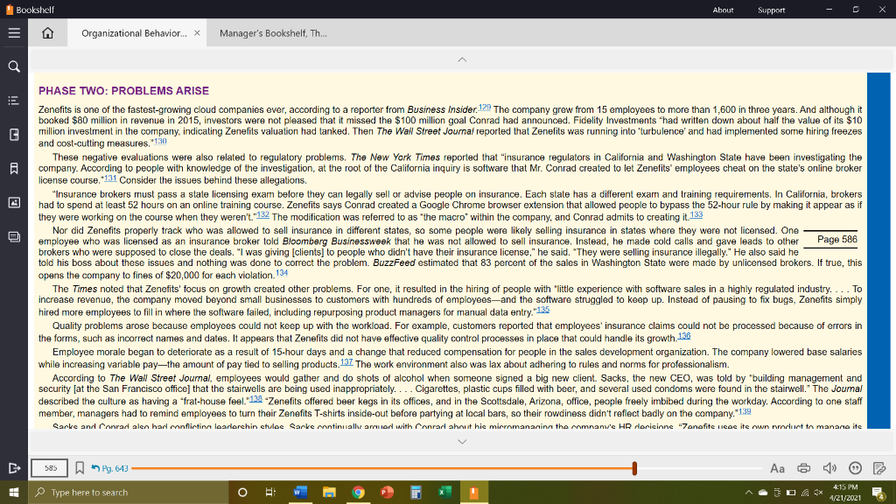Open Excel from the taskbar
The width and height of the screenshot is (896, 504).
click(x=444, y=493)
